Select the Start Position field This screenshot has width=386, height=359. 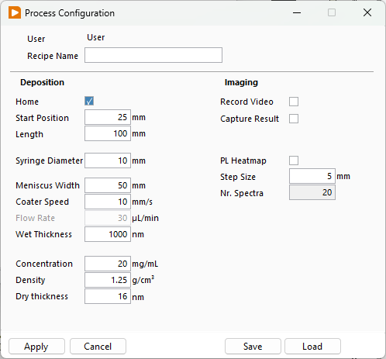[x=108, y=117]
